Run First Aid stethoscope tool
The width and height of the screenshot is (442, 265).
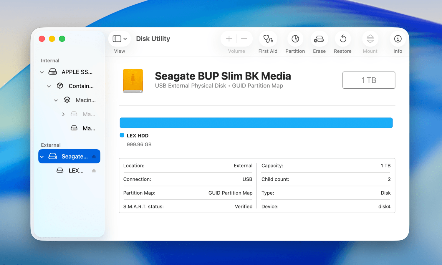click(268, 39)
